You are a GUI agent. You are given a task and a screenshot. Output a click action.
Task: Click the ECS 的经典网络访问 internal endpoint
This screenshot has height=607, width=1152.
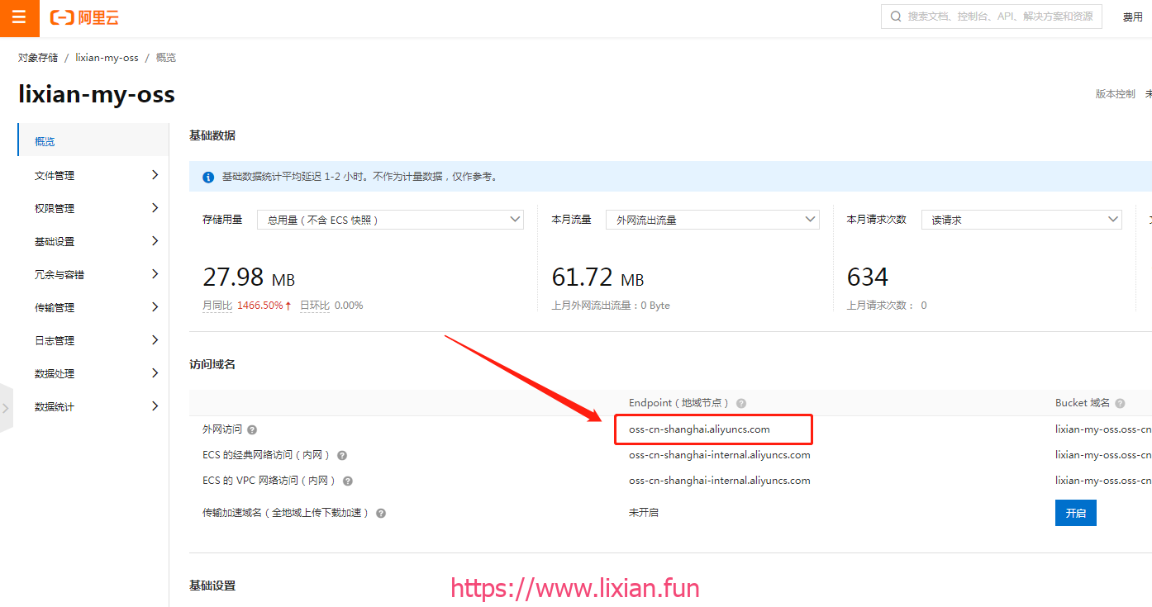[720, 455]
